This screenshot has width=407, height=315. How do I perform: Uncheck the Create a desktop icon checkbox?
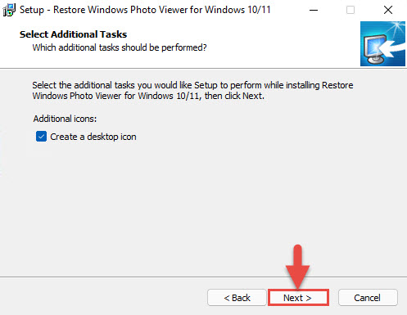(x=41, y=137)
